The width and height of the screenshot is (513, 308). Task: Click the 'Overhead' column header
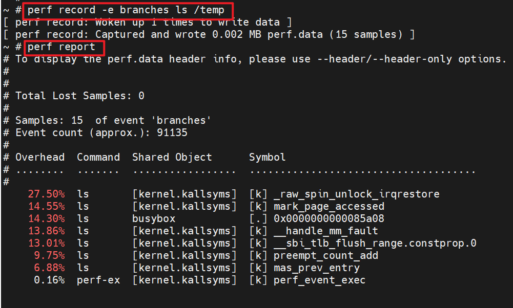(40, 157)
